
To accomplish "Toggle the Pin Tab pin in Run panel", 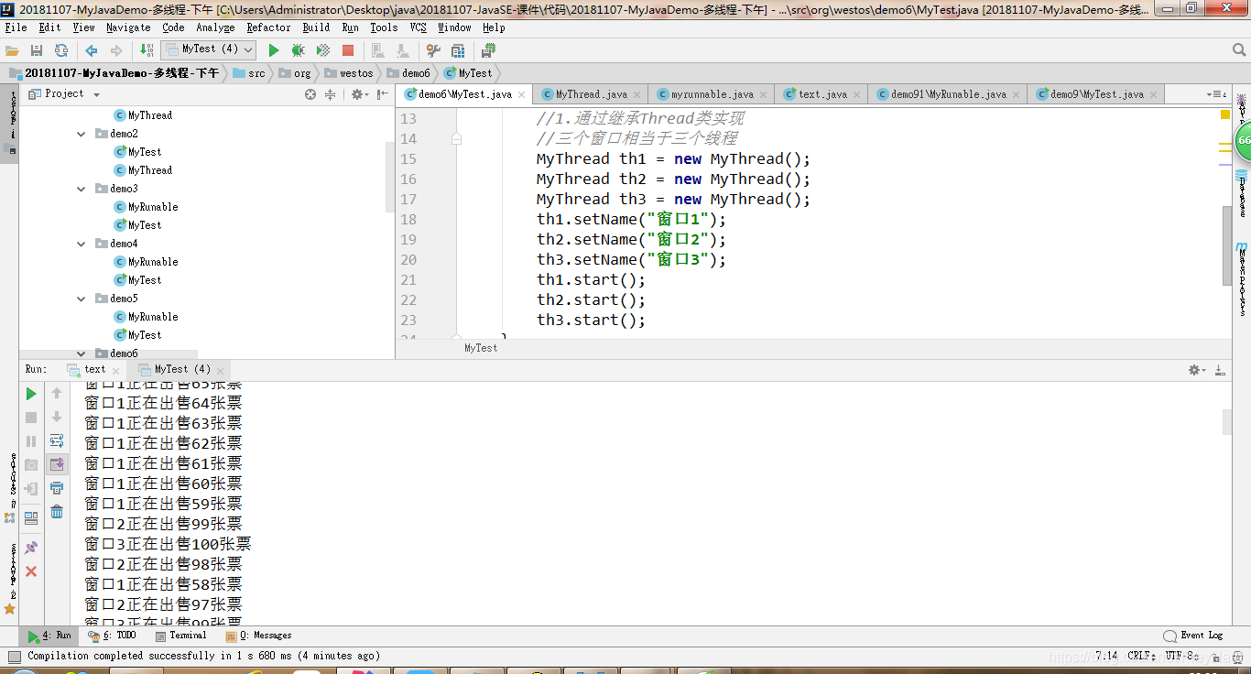I will pos(31,548).
